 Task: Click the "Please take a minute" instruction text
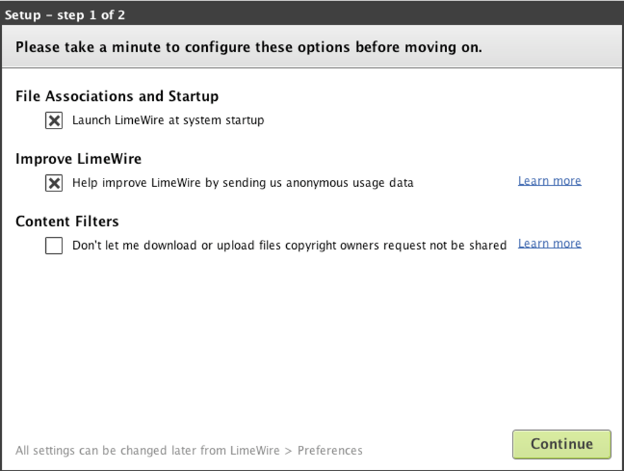click(248, 47)
